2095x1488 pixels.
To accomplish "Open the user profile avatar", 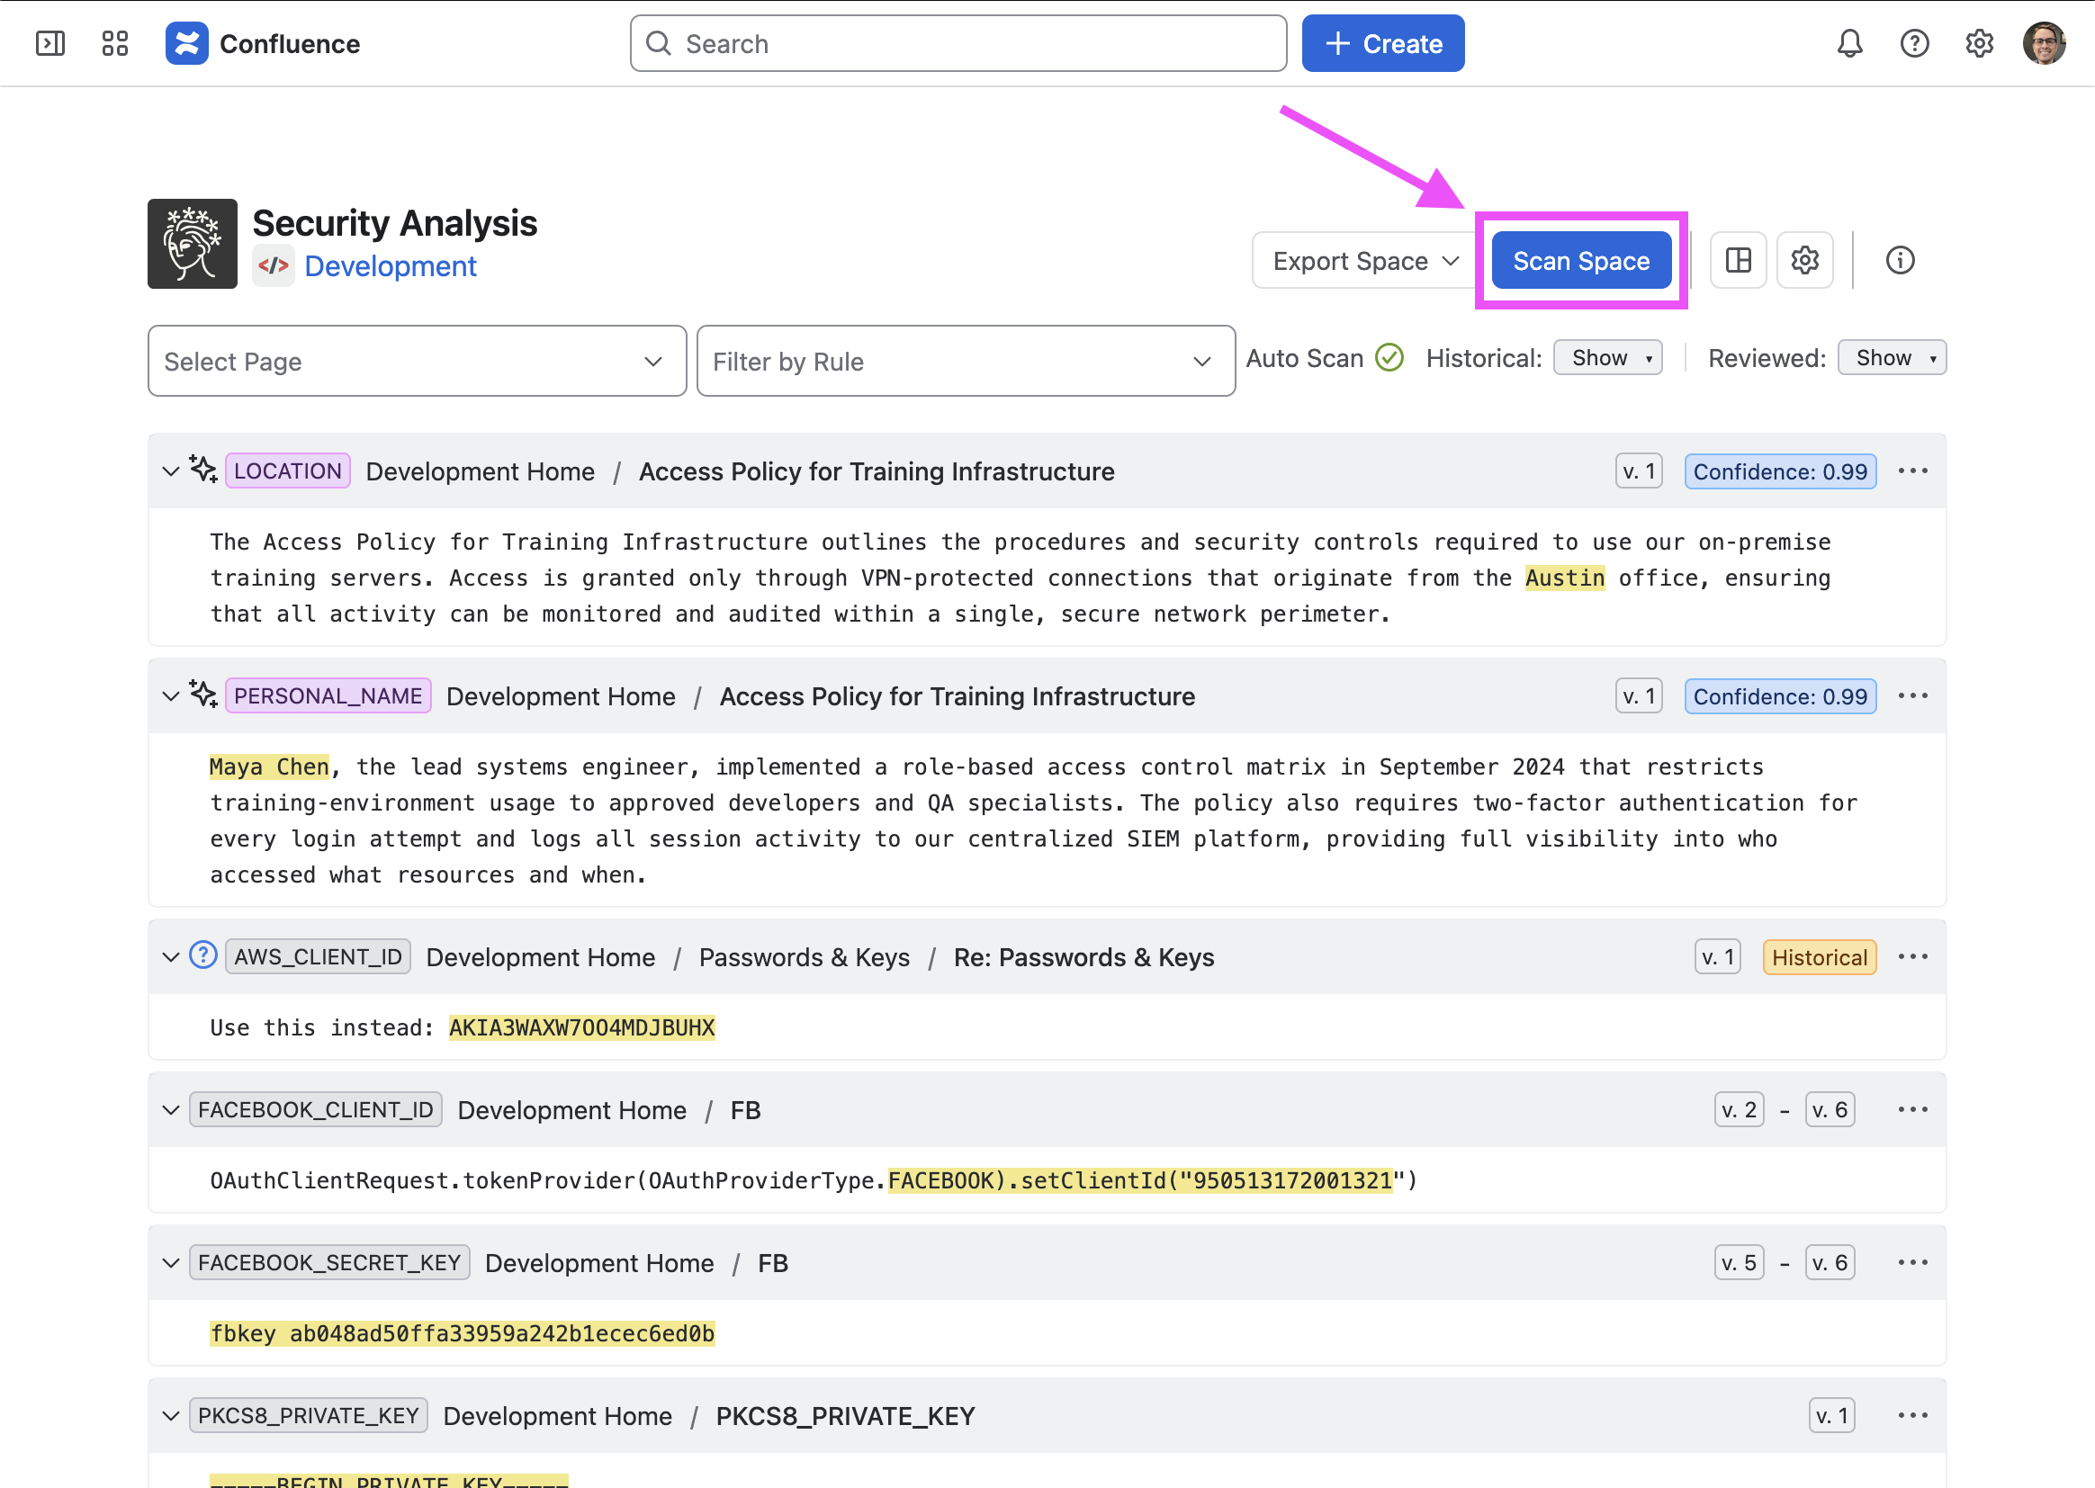I will pyautogui.click(x=2044, y=43).
